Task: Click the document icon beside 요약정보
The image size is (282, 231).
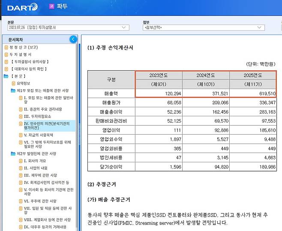Action: coord(13,83)
